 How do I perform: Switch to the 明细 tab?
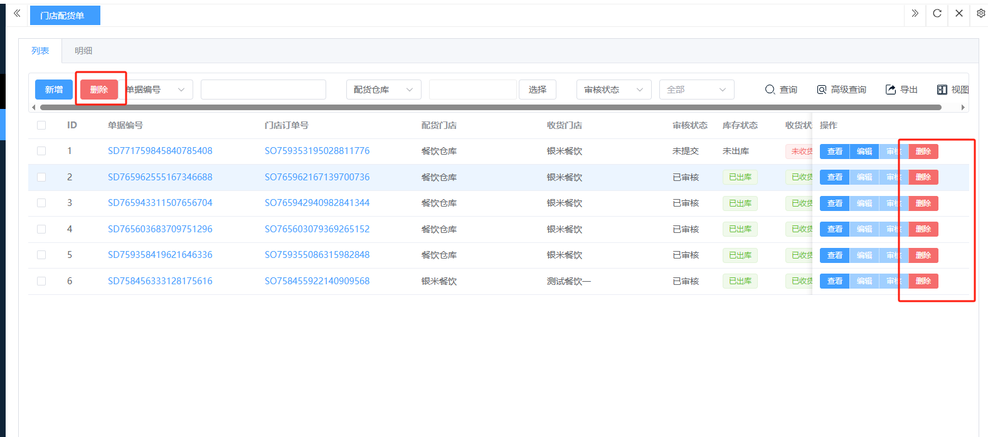point(83,51)
